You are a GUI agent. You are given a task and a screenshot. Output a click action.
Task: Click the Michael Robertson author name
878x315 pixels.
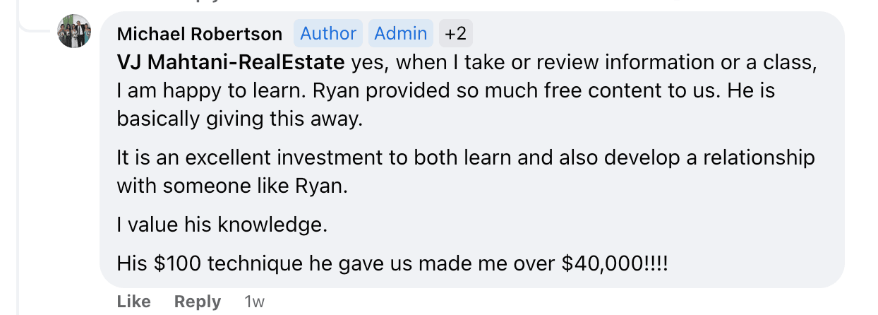pyautogui.click(x=199, y=34)
